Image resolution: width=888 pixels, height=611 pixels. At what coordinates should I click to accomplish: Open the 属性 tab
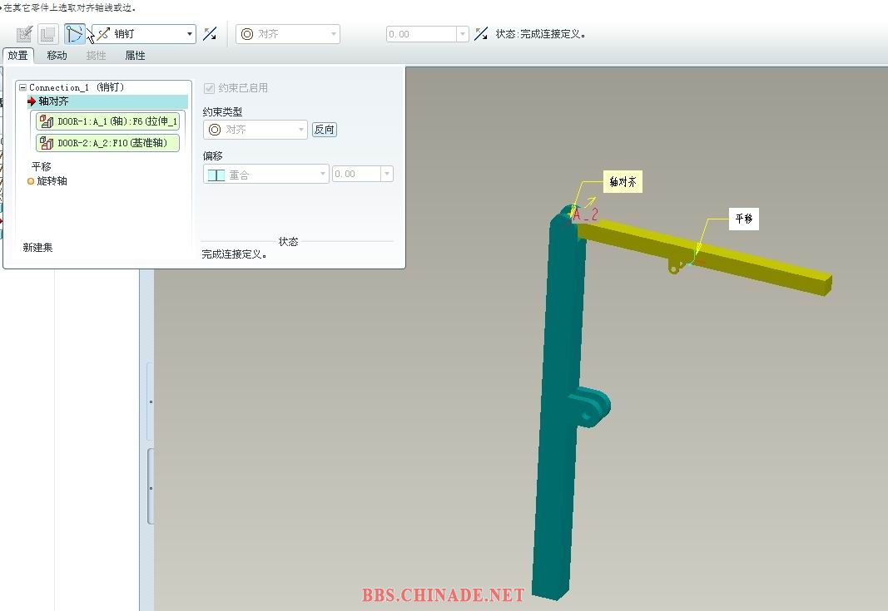[x=135, y=56]
